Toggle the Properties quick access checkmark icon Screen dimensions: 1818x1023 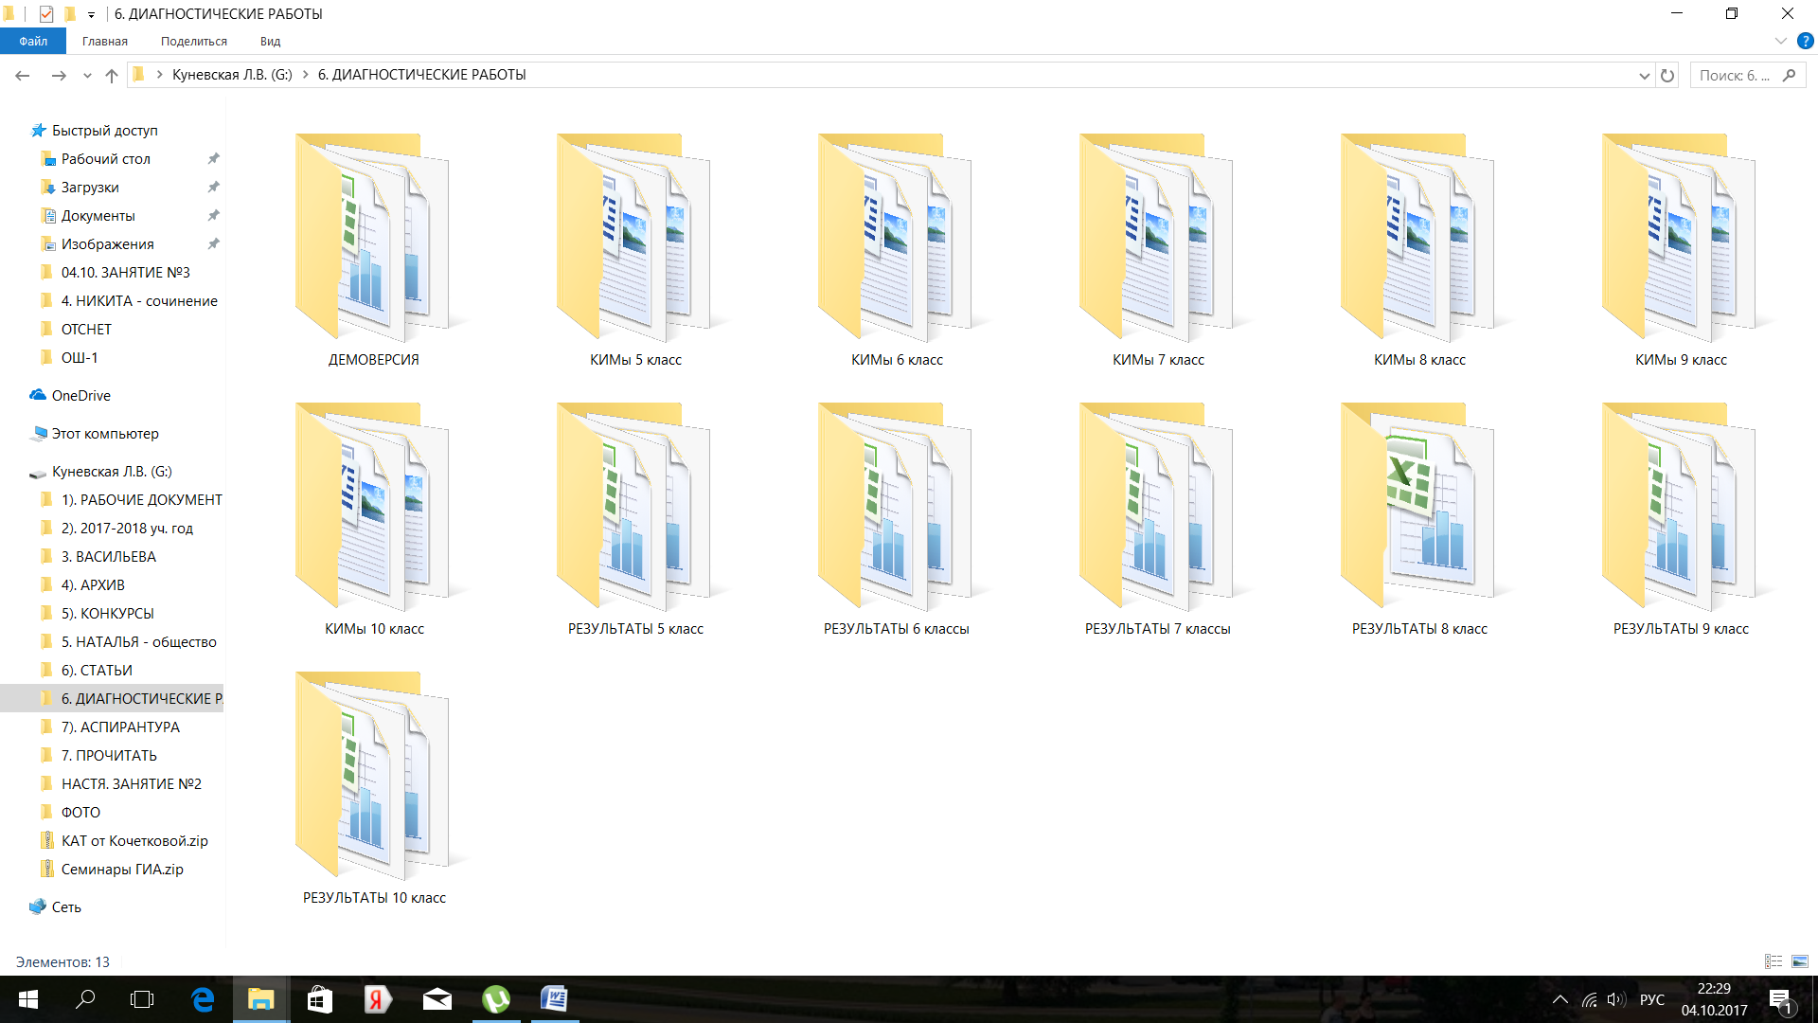point(46,13)
